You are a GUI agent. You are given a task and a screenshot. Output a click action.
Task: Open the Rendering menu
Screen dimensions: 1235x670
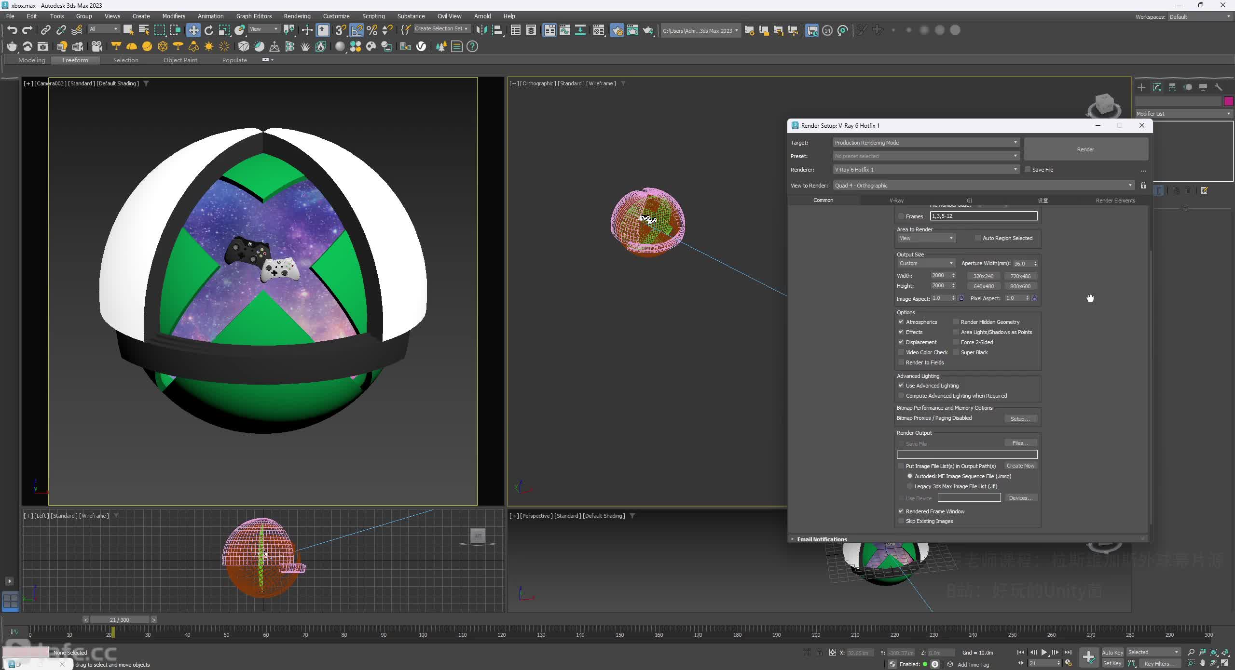pyautogui.click(x=297, y=16)
